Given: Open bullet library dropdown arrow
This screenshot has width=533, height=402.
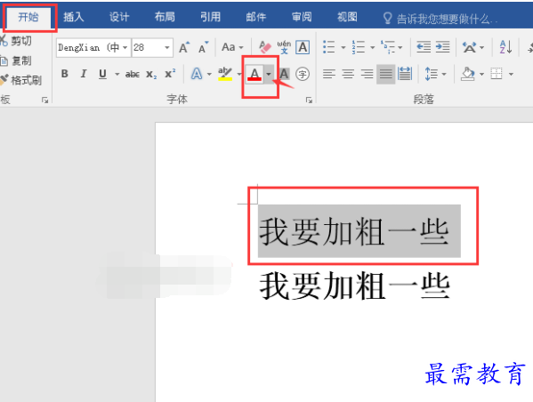Looking at the screenshot, I should [343, 47].
